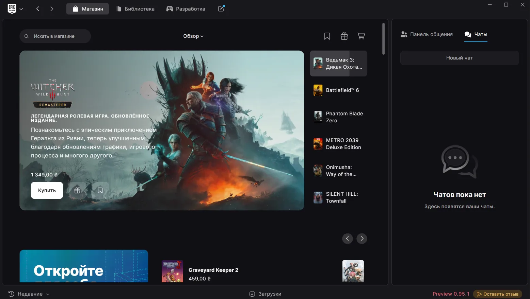Open the Разработка tab
The height and width of the screenshot is (299, 530).
tap(186, 9)
